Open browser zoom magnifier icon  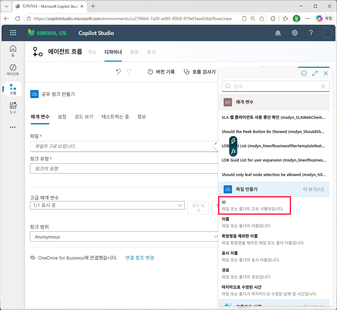[253, 19]
